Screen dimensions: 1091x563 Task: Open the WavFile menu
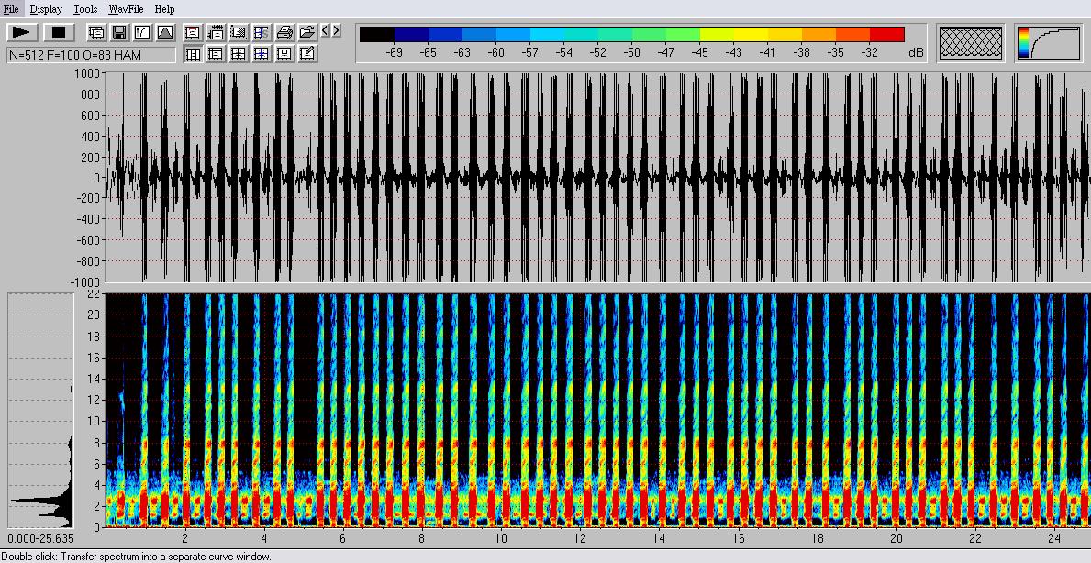[126, 9]
